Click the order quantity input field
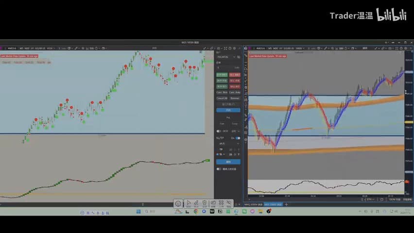 click(228, 67)
